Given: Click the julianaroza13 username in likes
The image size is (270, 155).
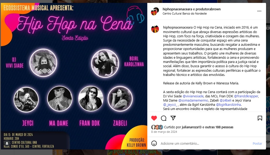Looking at the screenshot, I should tap(191, 127).
